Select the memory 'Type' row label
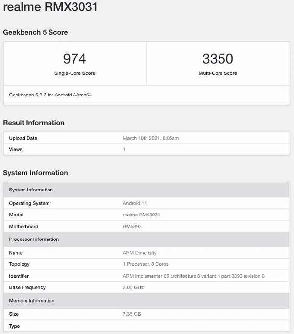 tap(14, 326)
